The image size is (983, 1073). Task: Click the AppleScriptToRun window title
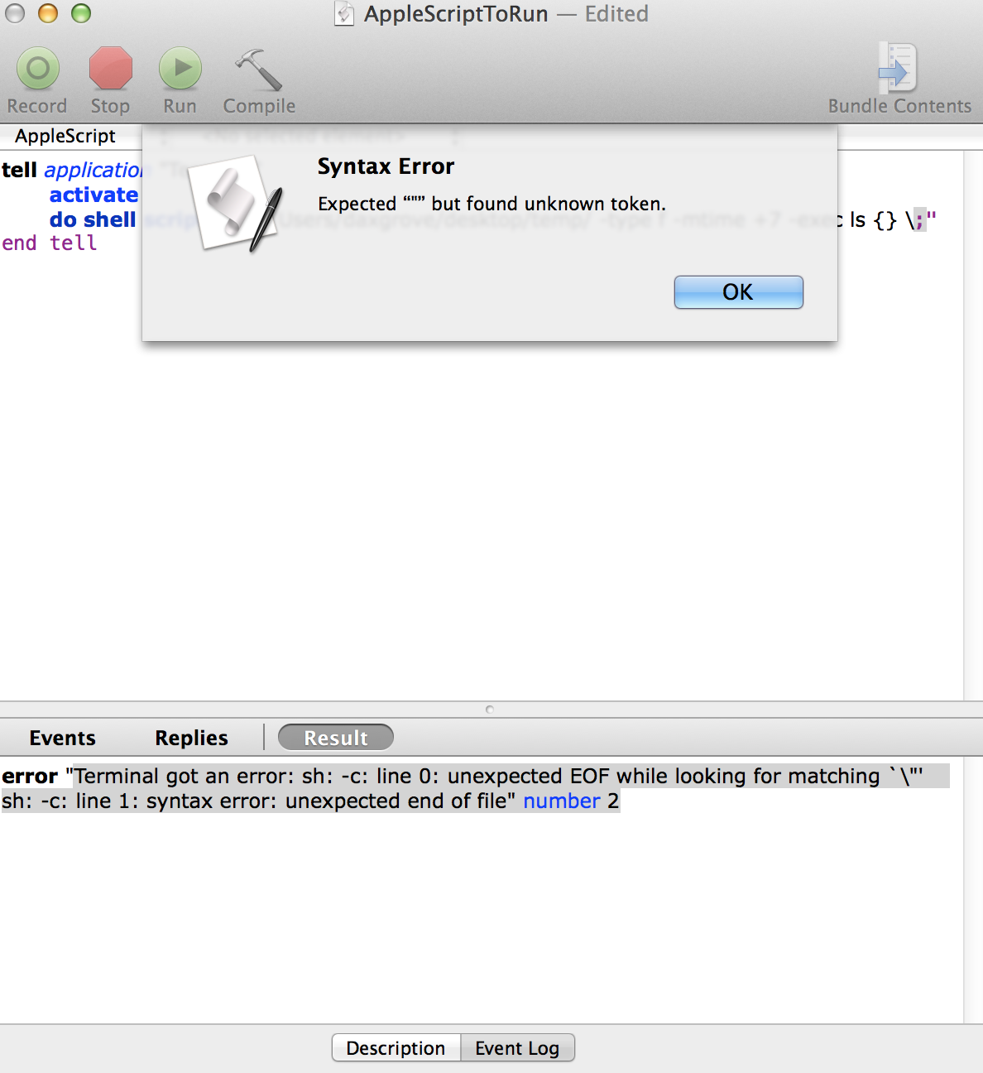[456, 14]
